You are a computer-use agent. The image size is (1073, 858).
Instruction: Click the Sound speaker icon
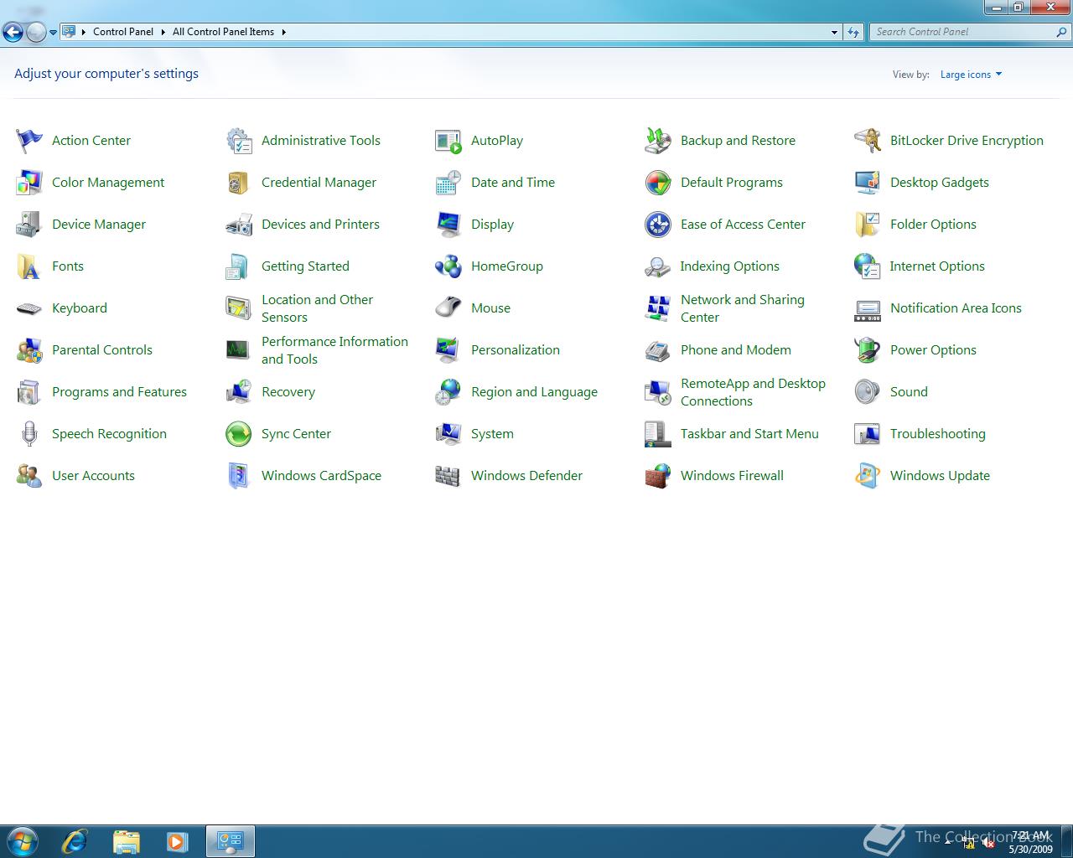tap(868, 392)
